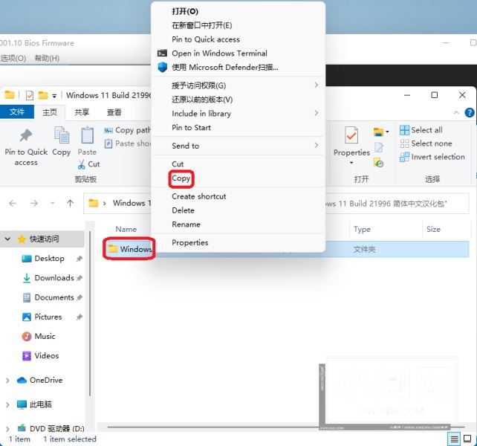
Task: Expand the Include in library submenu
Action: pos(238,114)
